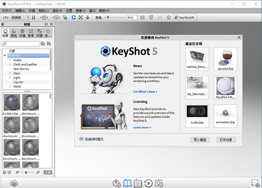Collapse the Materials tree root
Viewport: 262px width, 188px height.
click(x=4, y=56)
